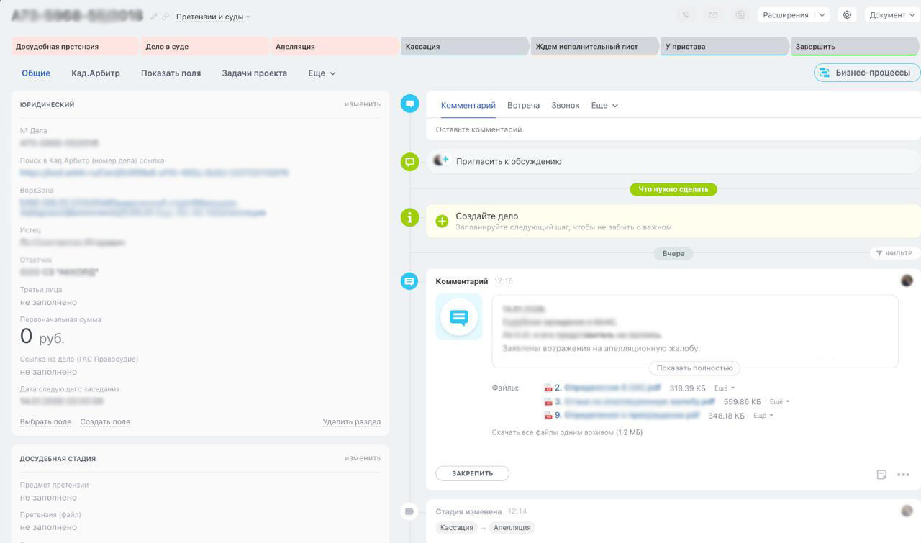The height and width of the screenshot is (543, 921).
Task: Click the phone call icon in header
Action: 686,15
